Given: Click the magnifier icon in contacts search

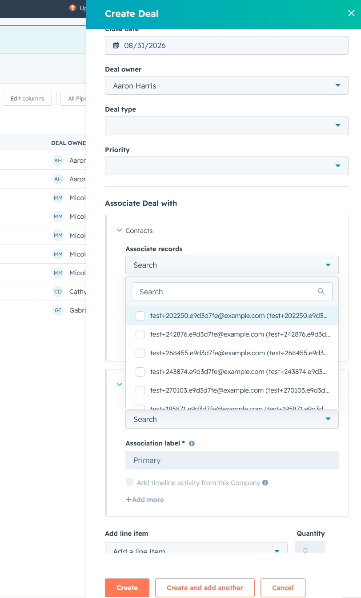Looking at the screenshot, I should [x=321, y=292].
